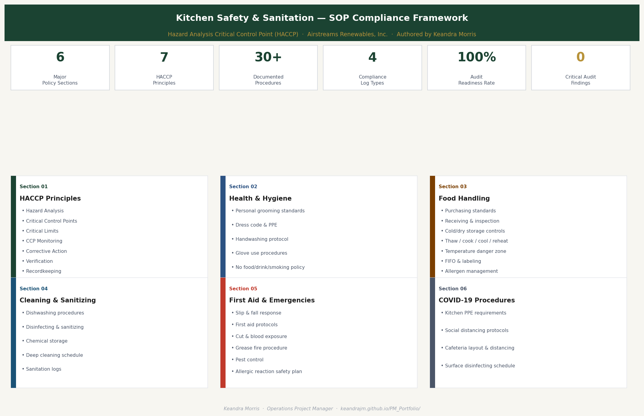Image resolution: width=644 pixels, height=416 pixels.
Task: Click the Handwashing protocol bullet item
Action: tap(262, 239)
